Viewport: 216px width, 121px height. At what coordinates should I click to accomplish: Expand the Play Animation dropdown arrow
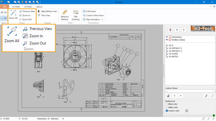pyautogui.click(x=102, y=19)
